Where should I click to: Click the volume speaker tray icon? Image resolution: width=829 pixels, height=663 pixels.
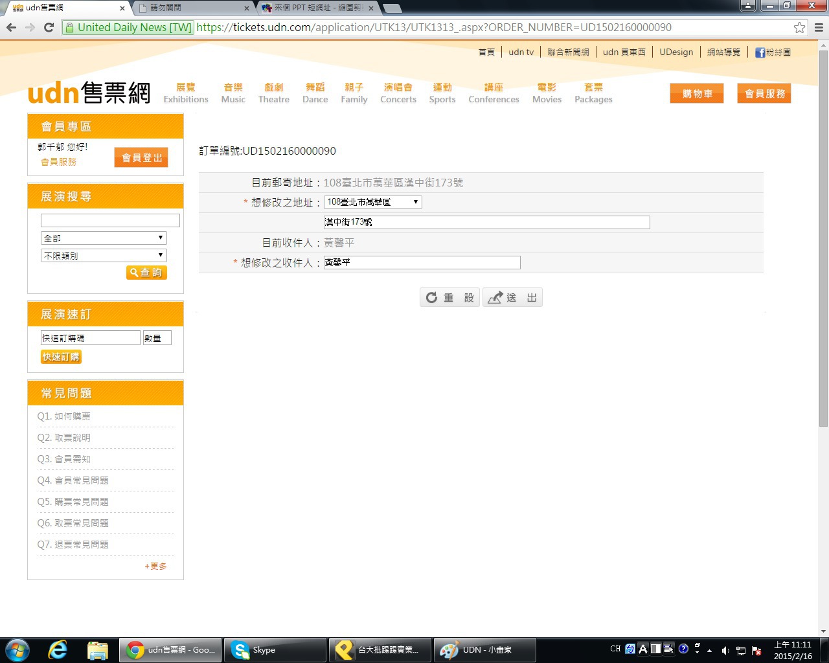click(725, 650)
